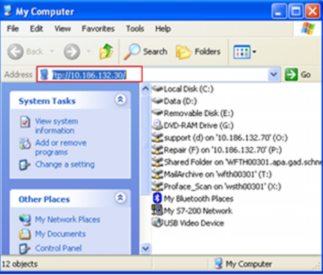323x275 pixels.
Task: Click My Documents folder icon
Action: point(25,234)
